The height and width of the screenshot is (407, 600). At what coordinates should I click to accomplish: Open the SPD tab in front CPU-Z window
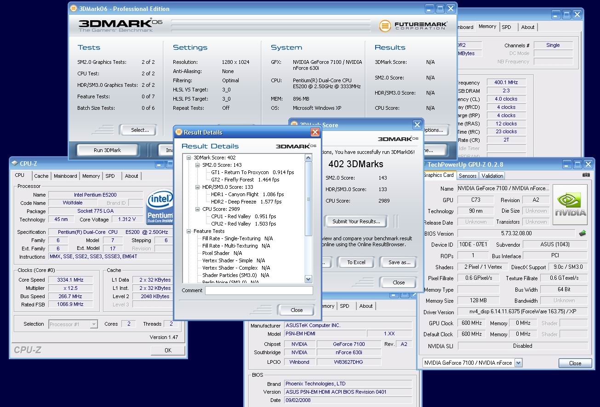pos(110,176)
